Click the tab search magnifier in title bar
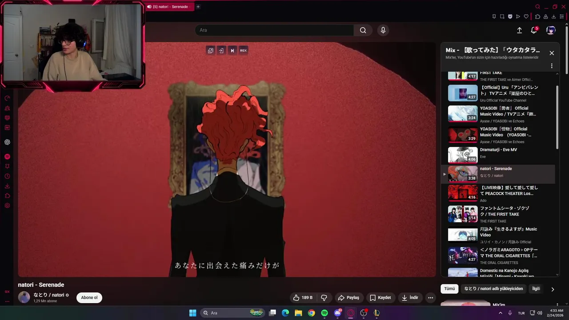This screenshot has width=569, height=320. tap(537, 7)
